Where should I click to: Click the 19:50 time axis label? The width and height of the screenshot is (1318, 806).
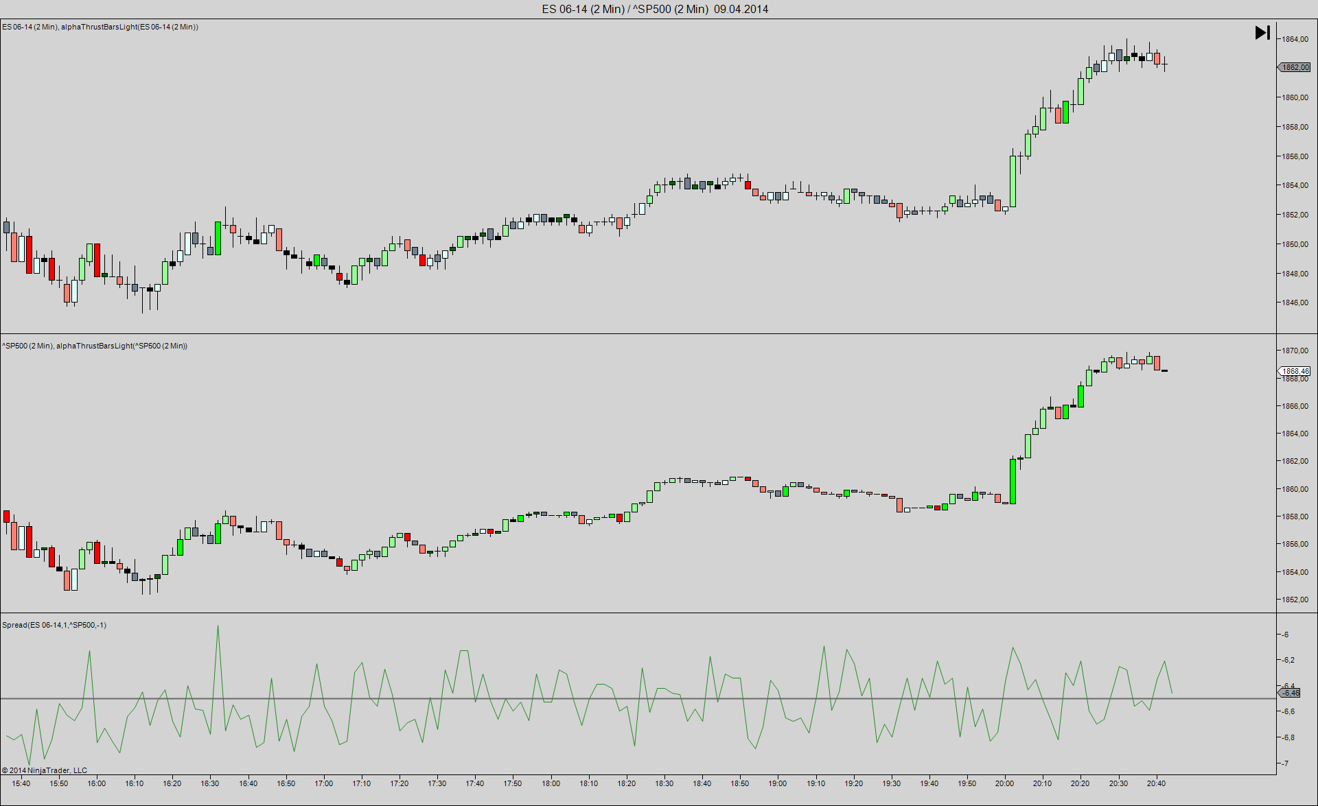967,783
